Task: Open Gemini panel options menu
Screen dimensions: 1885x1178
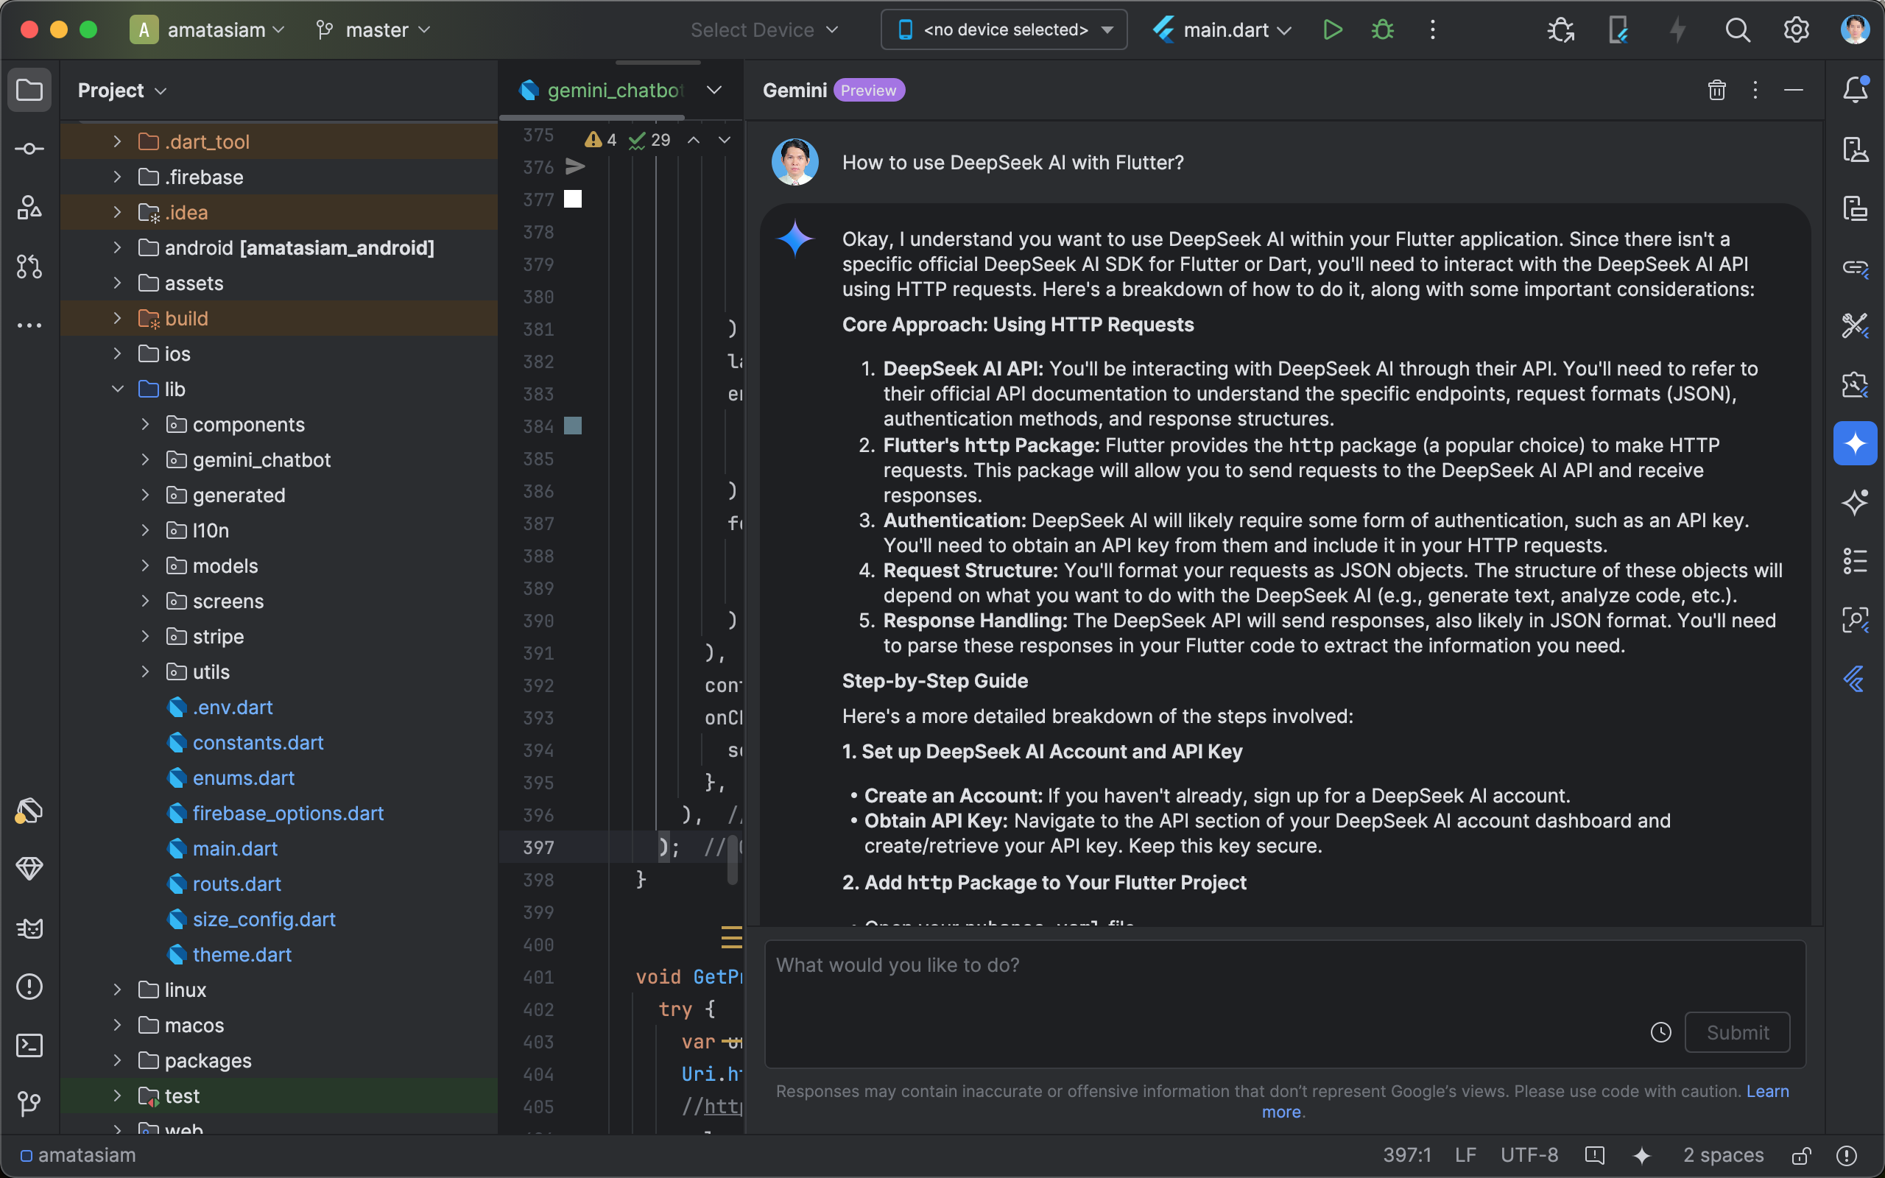Action: [1755, 90]
